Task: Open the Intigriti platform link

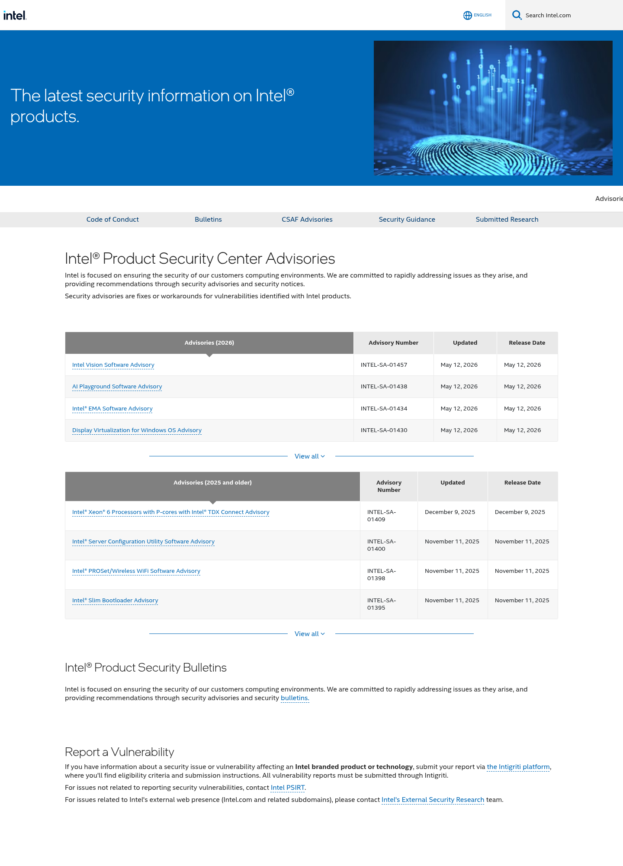Action: 518,767
